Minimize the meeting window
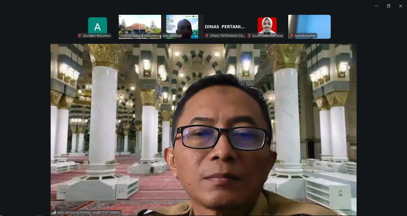 coord(376,6)
